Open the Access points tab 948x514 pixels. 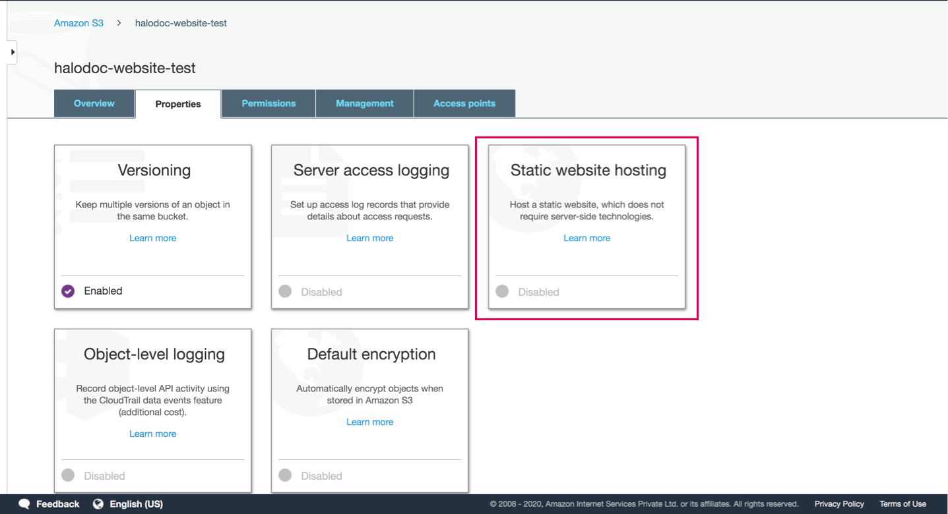point(464,103)
